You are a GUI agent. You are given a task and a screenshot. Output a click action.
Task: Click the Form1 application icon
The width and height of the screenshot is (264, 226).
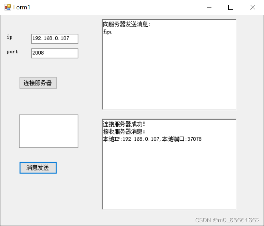[x=8, y=7]
